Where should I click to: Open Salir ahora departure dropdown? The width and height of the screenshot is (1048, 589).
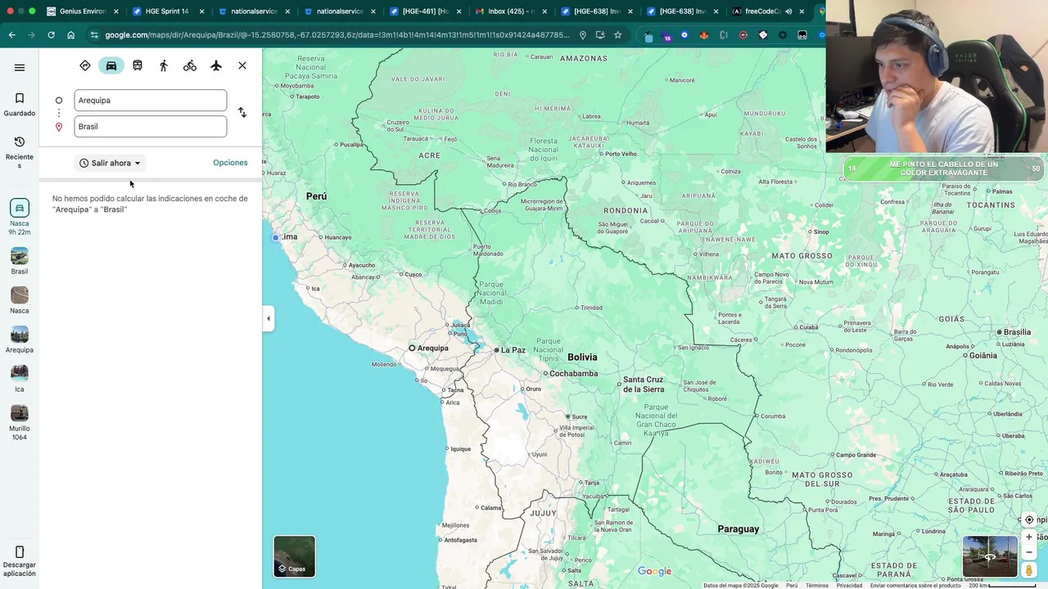[111, 163]
